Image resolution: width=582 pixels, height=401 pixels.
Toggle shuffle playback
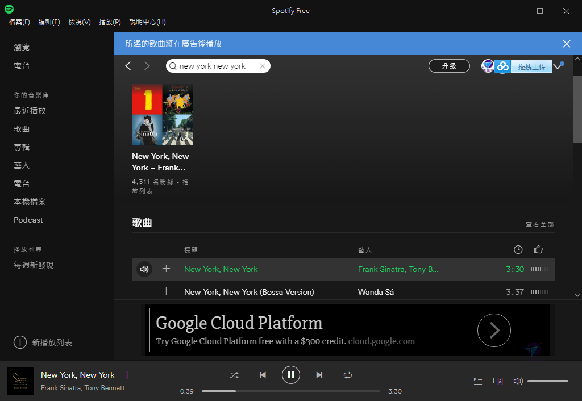pyautogui.click(x=234, y=375)
